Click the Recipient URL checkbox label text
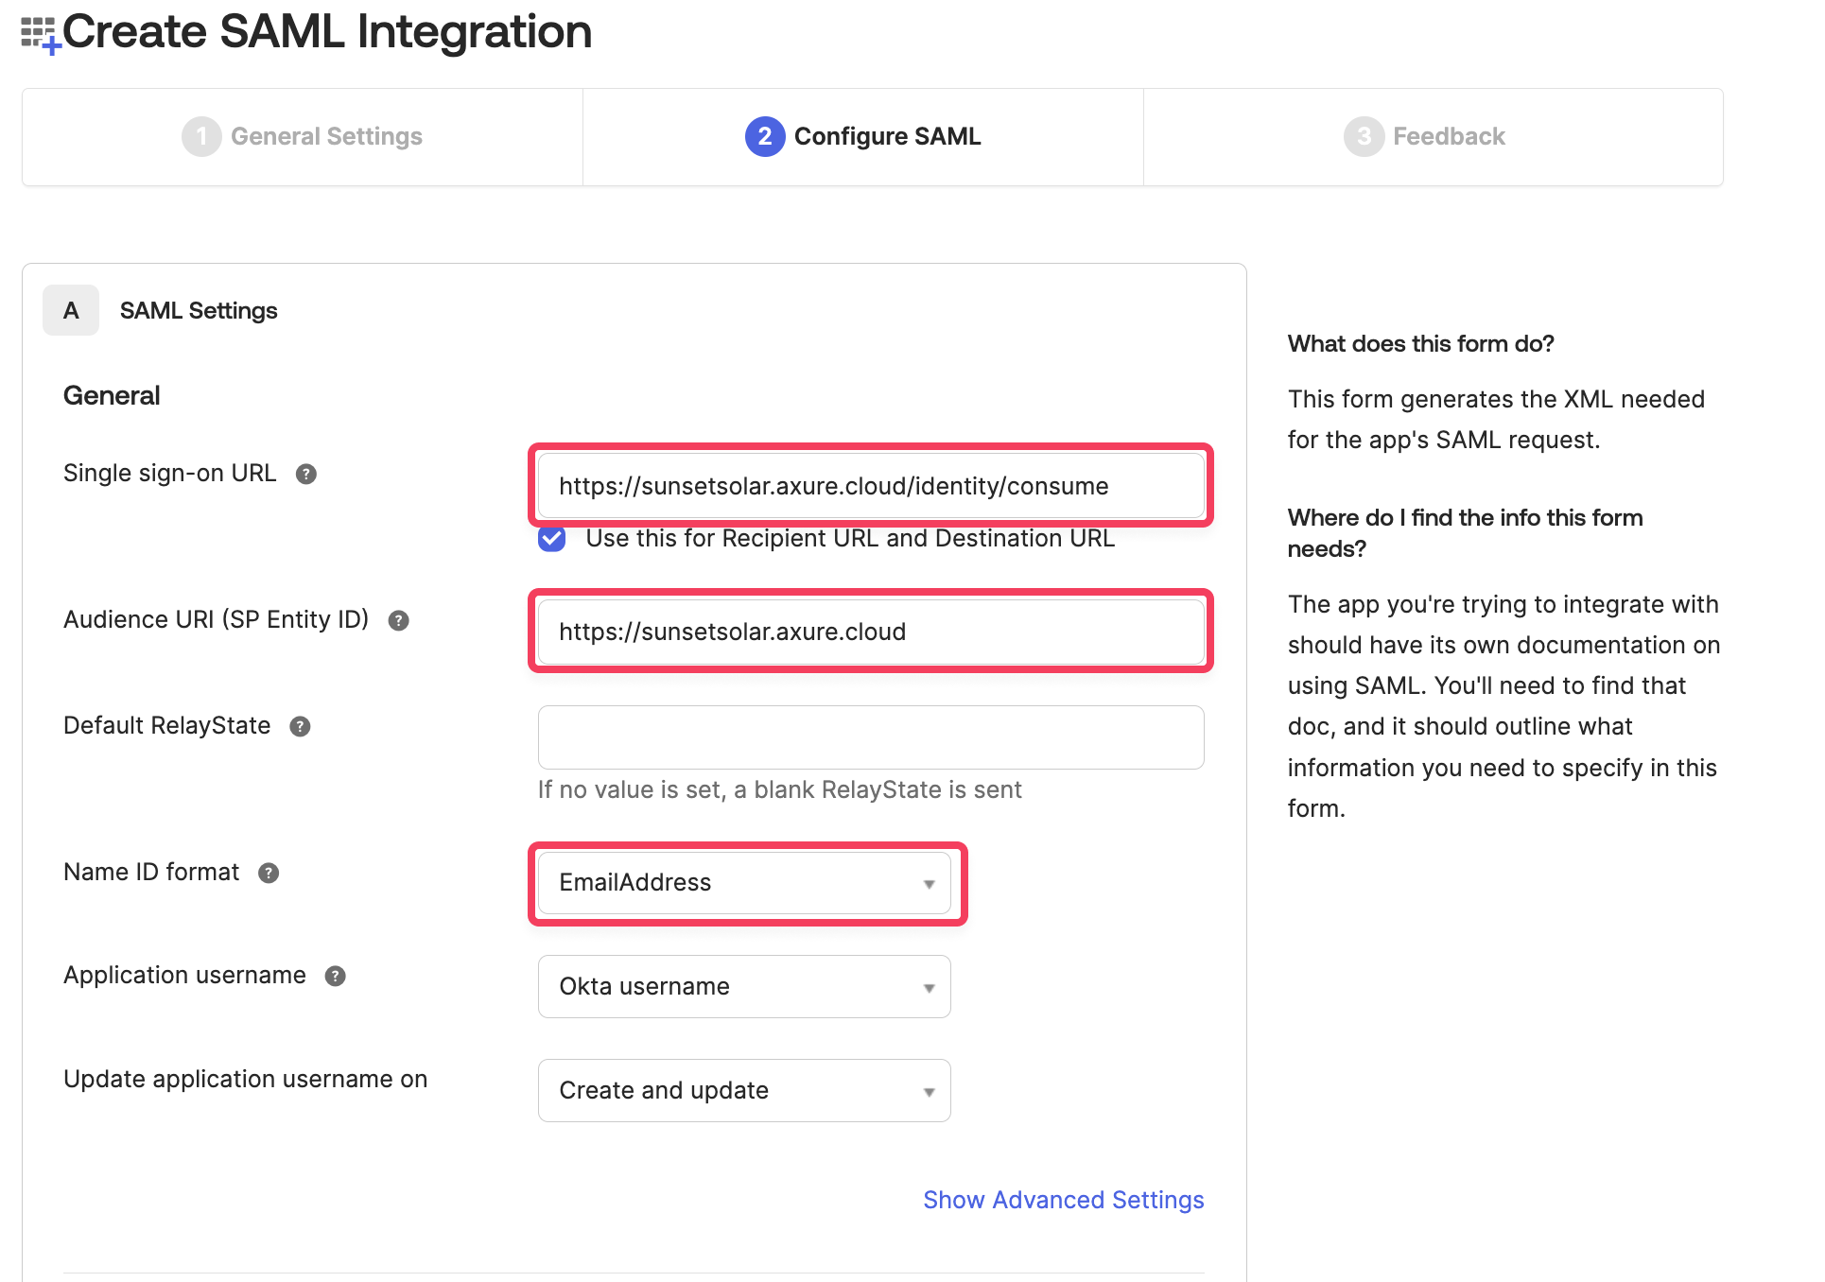The height and width of the screenshot is (1282, 1825). coord(850,539)
